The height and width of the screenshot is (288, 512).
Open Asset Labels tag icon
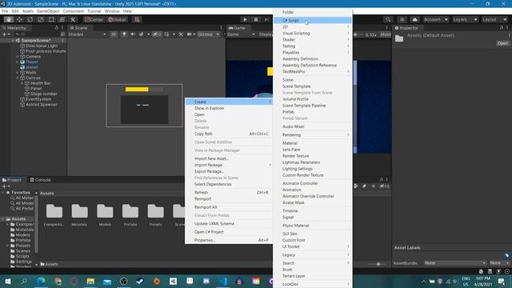pos(506,255)
